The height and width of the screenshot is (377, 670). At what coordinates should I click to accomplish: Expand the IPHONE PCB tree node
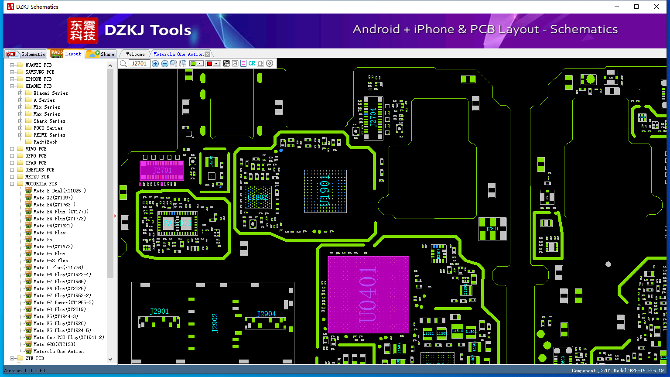coord(12,79)
